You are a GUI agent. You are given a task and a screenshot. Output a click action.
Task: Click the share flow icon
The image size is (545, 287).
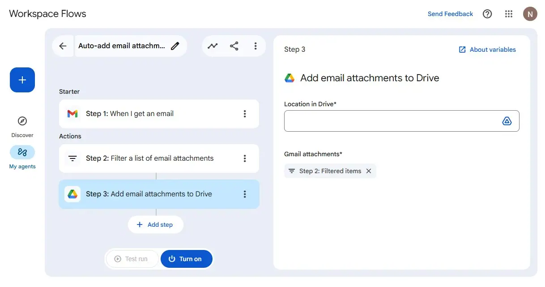click(234, 46)
